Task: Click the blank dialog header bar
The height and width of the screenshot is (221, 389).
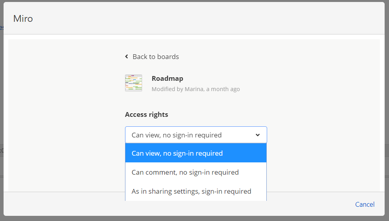Action: tap(198, 19)
